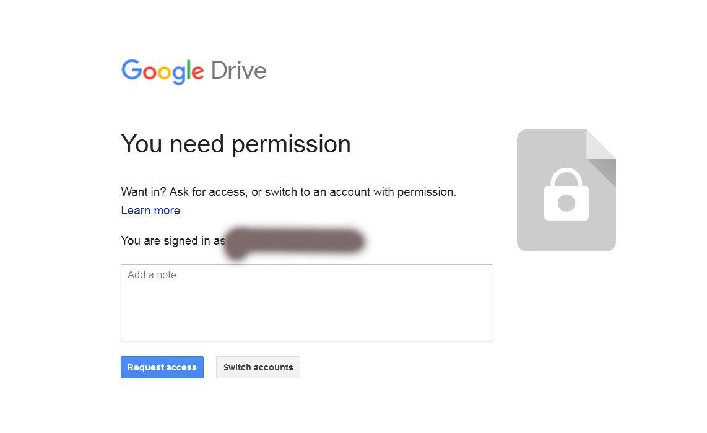Click "switch to an account with permission" text

tap(360, 192)
